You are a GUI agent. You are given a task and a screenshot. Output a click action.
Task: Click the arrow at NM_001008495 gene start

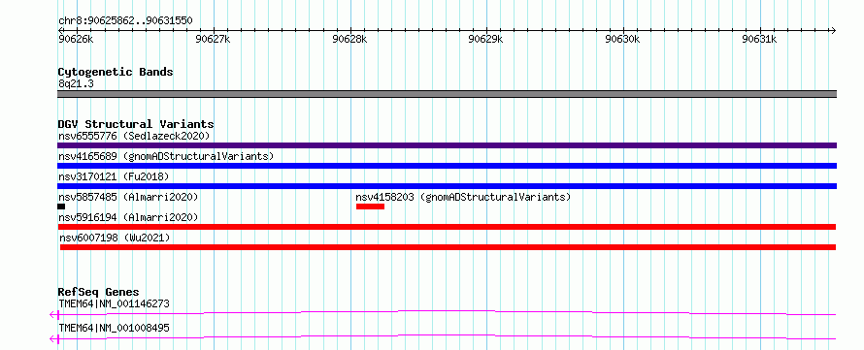tap(54, 339)
